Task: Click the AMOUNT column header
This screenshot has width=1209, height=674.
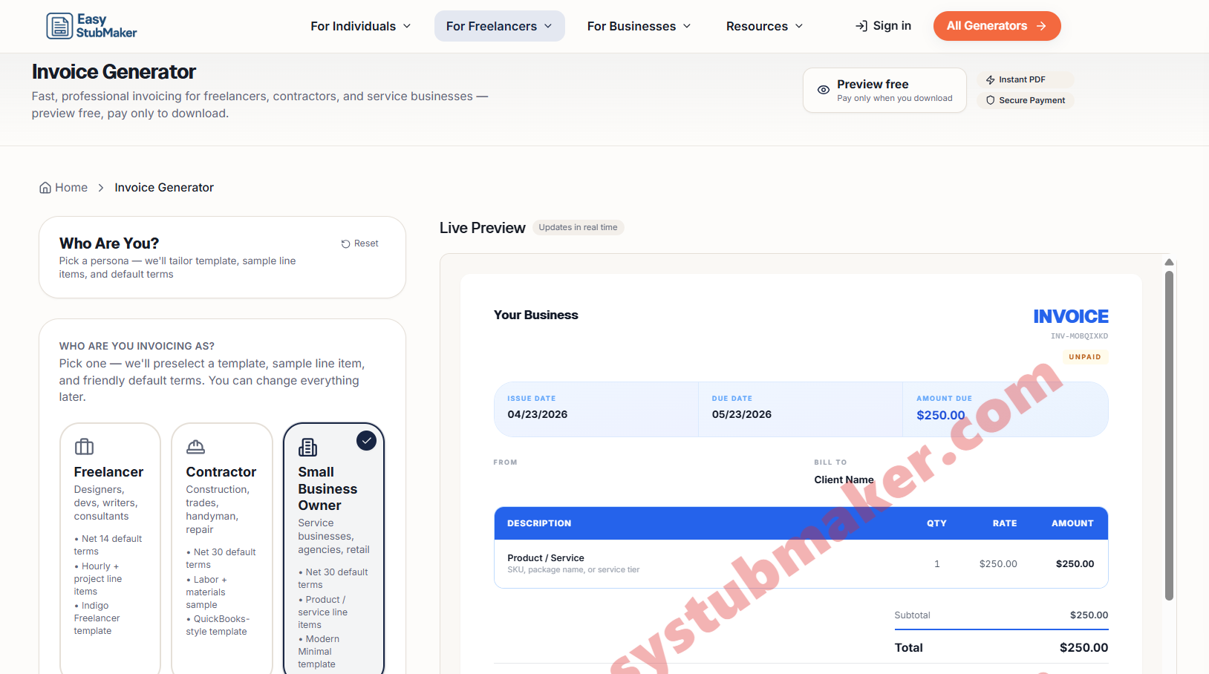Action: tap(1072, 523)
